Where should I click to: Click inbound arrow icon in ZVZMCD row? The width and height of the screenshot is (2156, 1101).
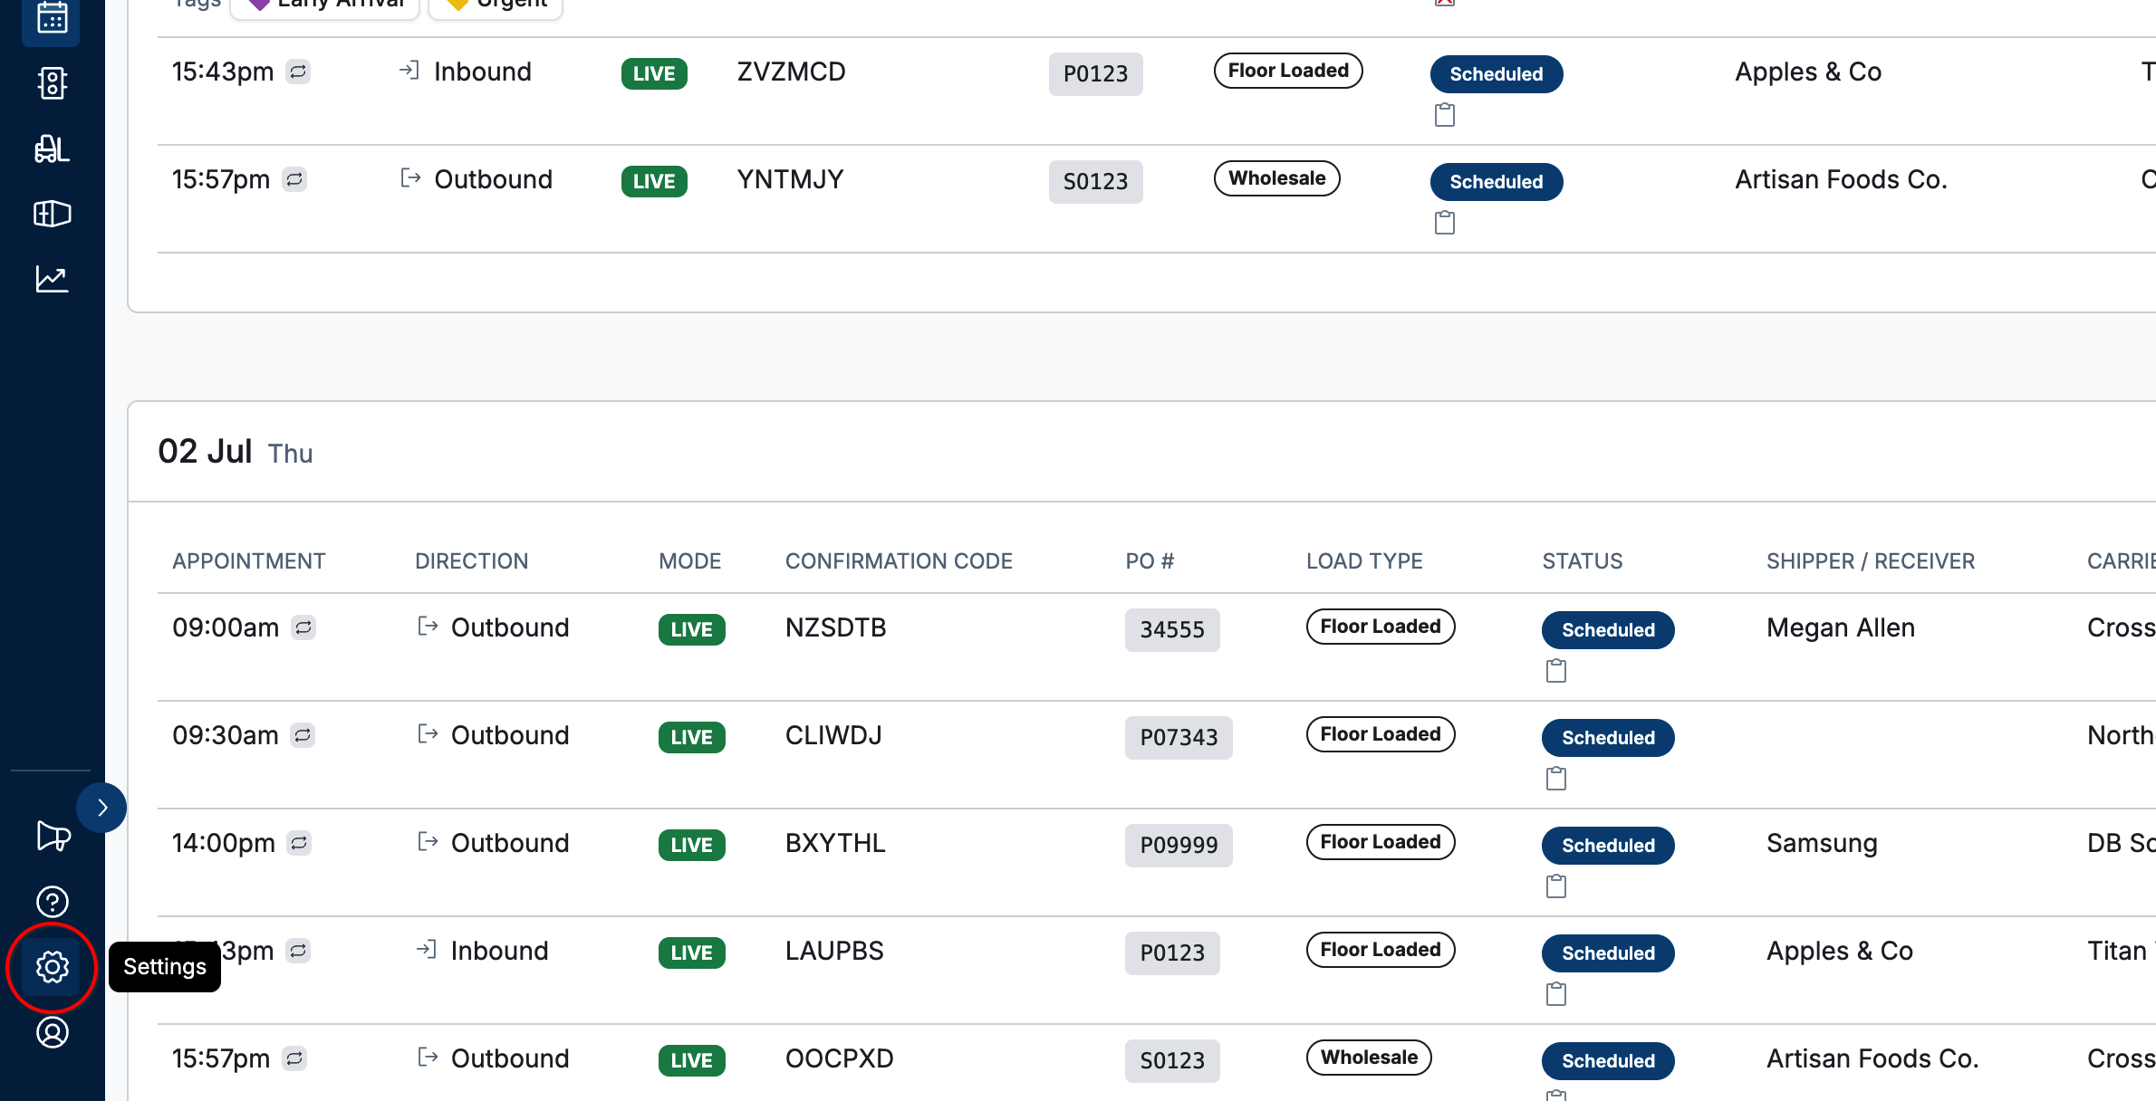coord(409,70)
